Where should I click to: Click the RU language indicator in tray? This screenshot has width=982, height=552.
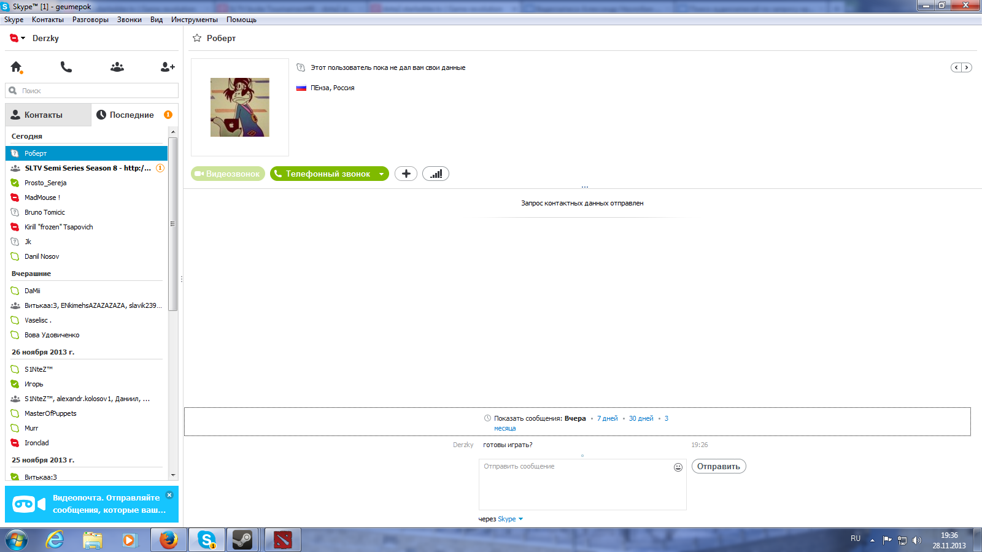tap(856, 539)
